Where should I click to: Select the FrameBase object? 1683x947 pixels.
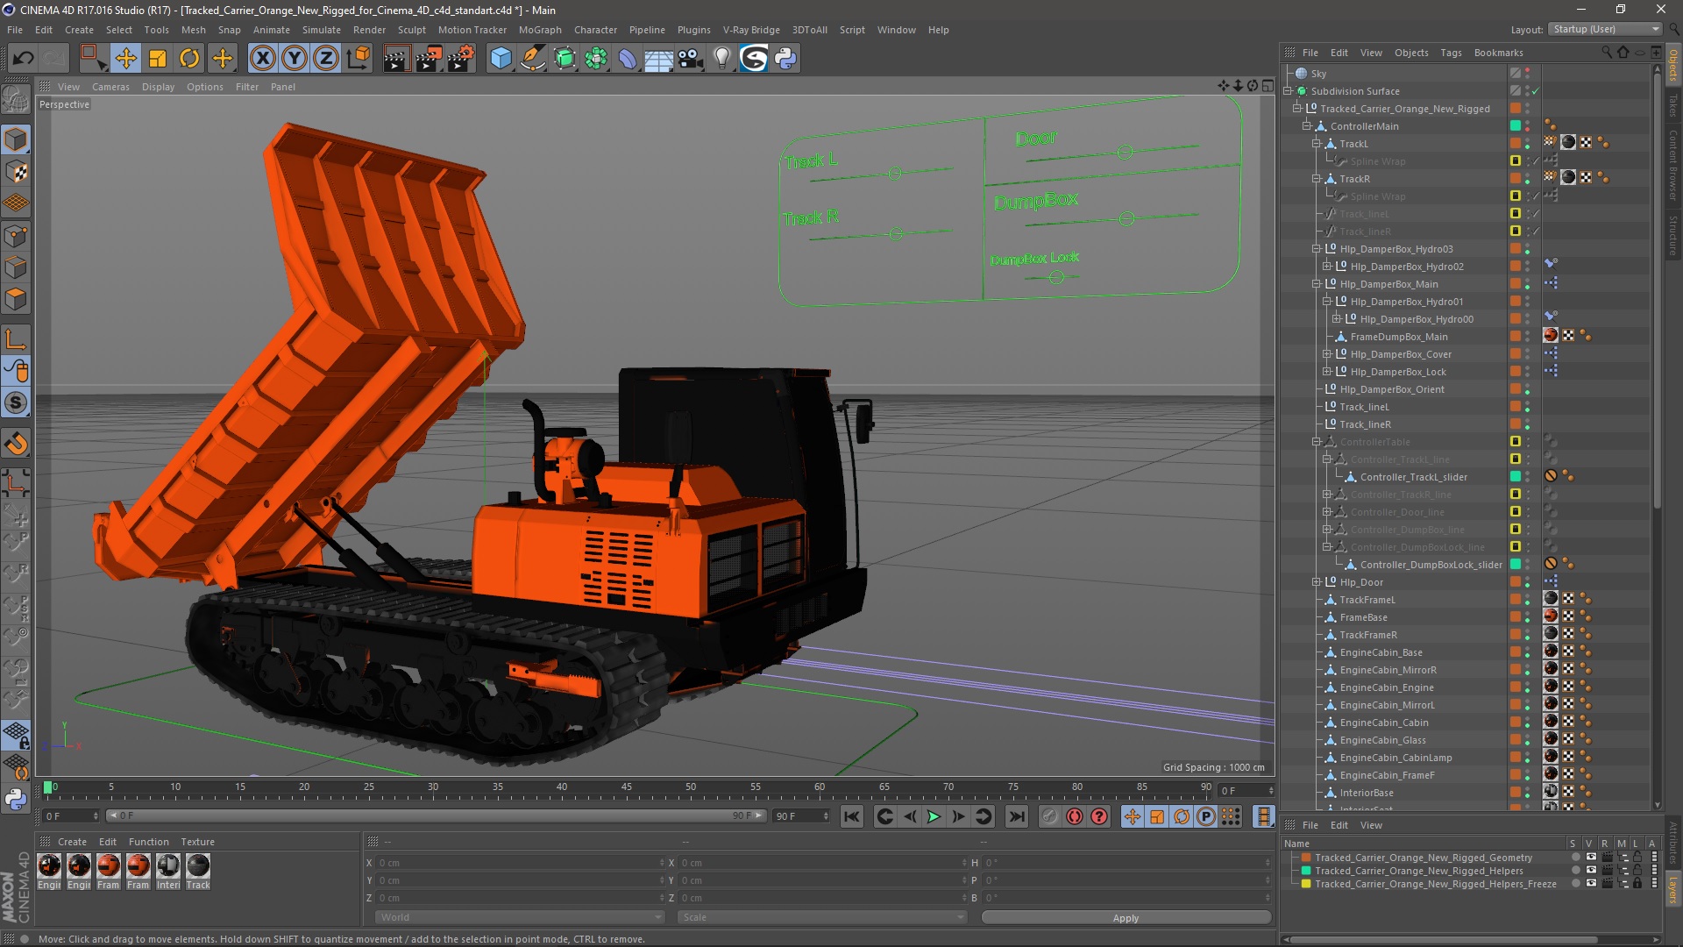1363,617
